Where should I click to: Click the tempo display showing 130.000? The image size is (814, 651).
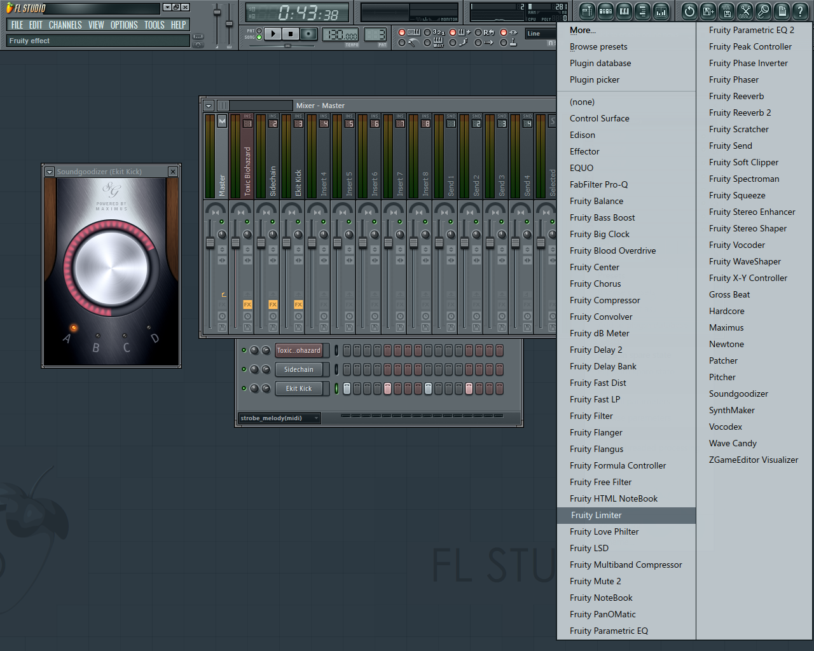point(341,34)
